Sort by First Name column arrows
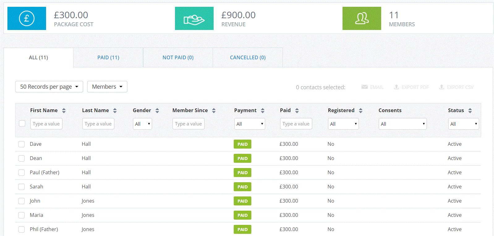The width and height of the screenshot is (494, 236). click(64, 111)
